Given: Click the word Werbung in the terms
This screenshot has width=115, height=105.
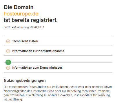Looking at the screenshot, I should point(104,95).
